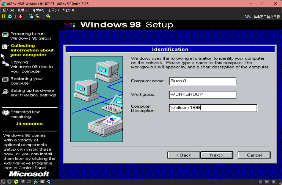
Task: Click the 'Workgroup:' label
Action: pos(143,94)
